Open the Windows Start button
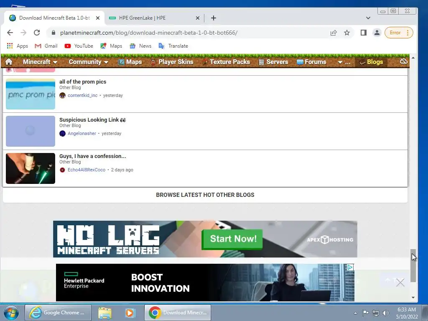The height and width of the screenshot is (321, 428). (11, 313)
